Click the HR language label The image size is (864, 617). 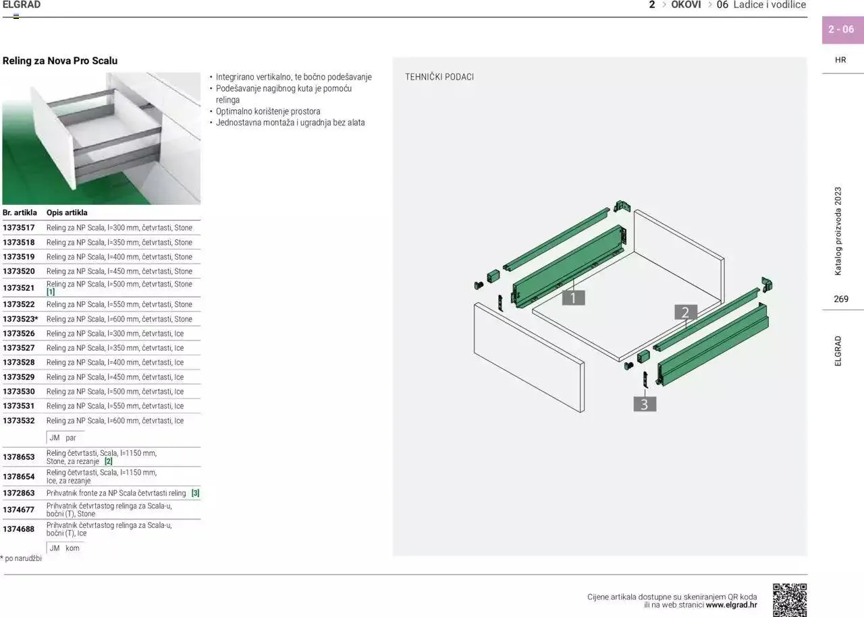pyautogui.click(x=840, y=60)
